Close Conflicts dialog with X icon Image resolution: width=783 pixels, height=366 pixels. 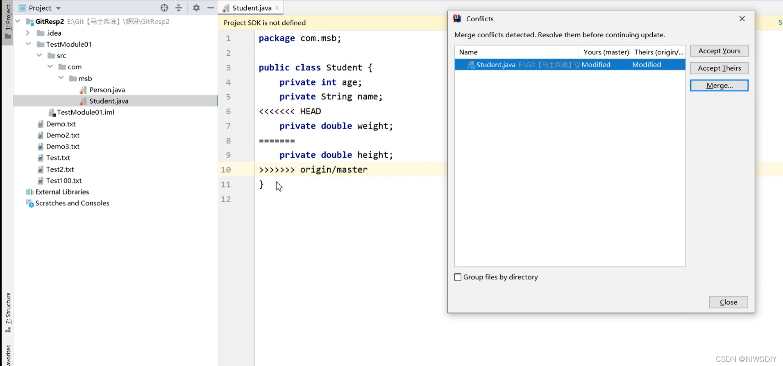(742, 19)
